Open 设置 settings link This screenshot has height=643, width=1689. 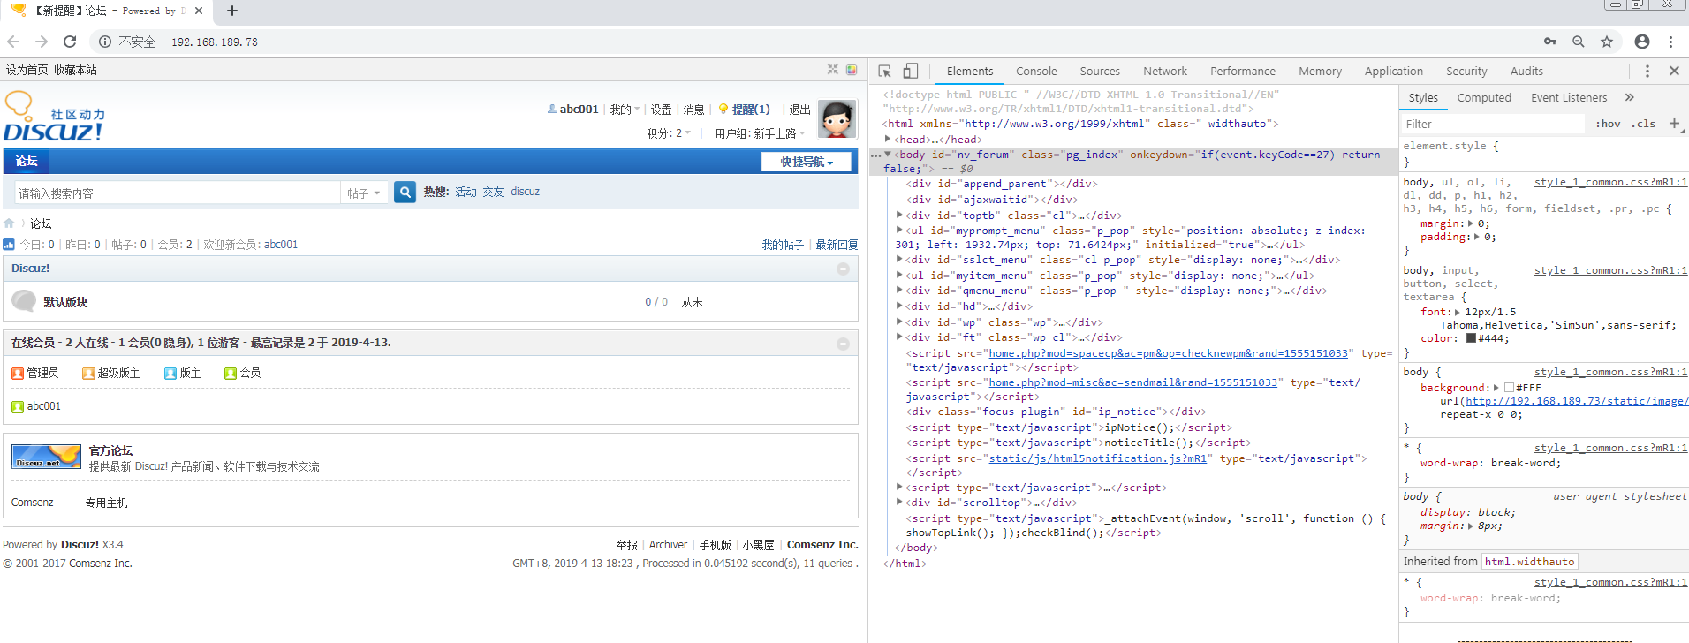[x=661, y=110]
